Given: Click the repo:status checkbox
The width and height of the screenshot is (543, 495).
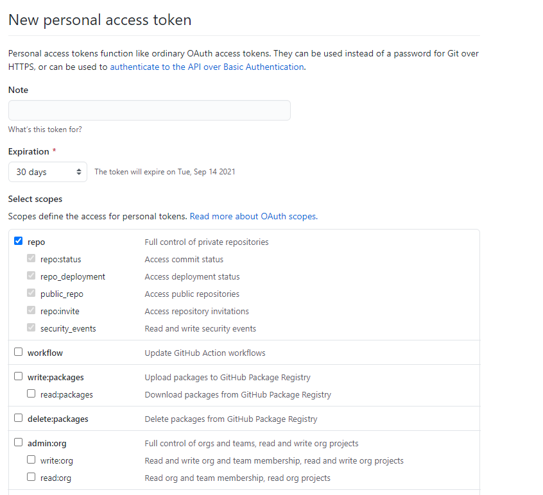Looking at the screenshot, I should (x=31, y=259).
